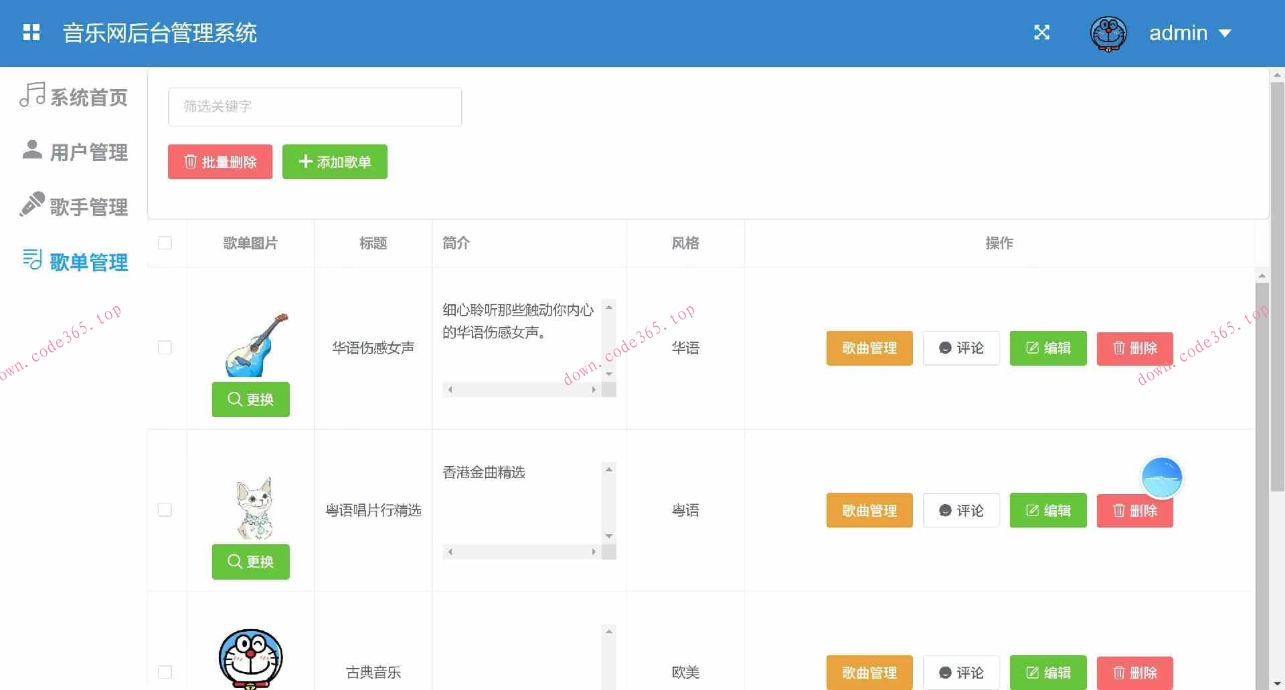
Task: Click 更换 under the guitar playlist image
Action: click(250, 399)
